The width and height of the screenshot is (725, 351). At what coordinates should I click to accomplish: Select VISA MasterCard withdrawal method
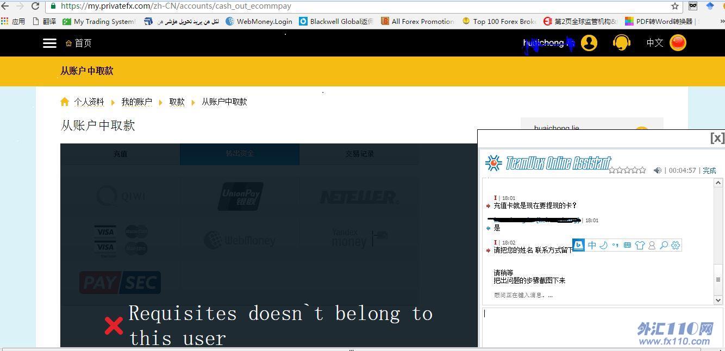coord(121,240)
